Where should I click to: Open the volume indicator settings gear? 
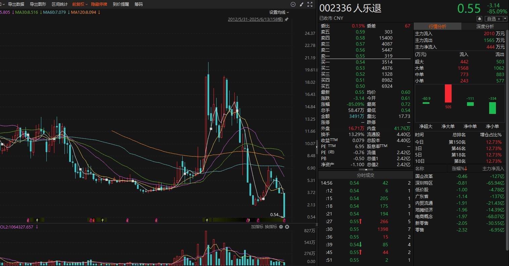(x=281, y=227)
